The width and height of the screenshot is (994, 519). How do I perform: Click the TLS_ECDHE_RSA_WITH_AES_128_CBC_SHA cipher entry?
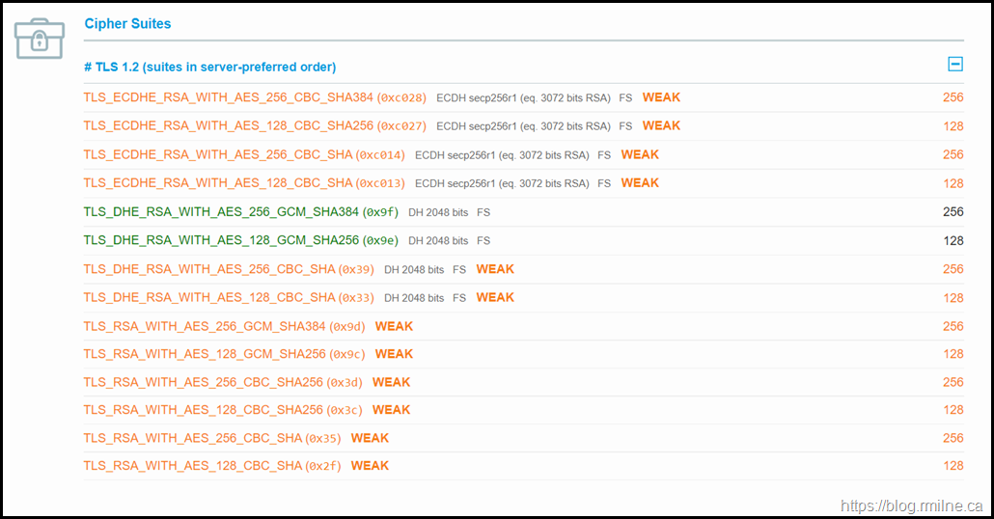coord(217,182)
